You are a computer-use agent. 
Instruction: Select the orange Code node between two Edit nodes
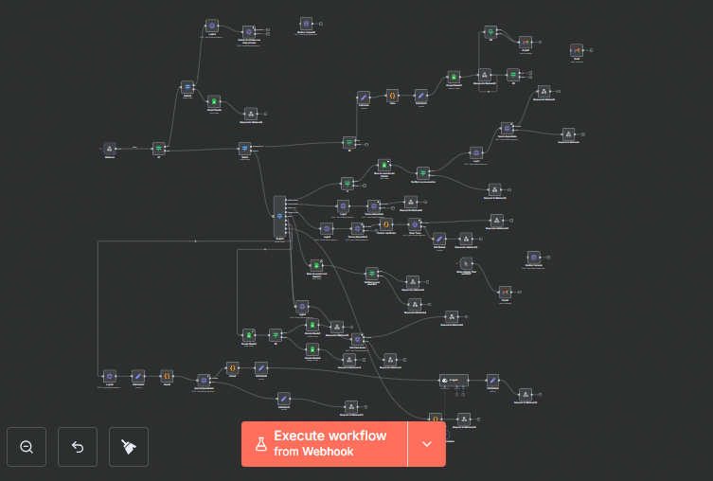click(392, 95)
